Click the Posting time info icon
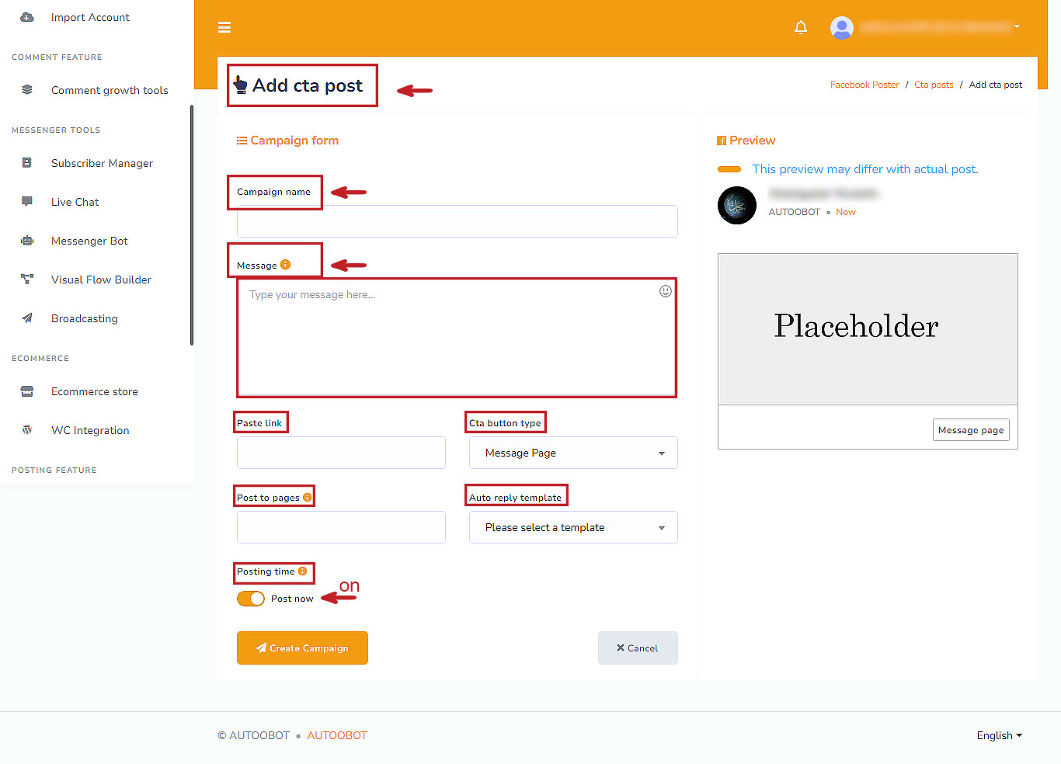1061x764 pixels. tap(303, 571)
